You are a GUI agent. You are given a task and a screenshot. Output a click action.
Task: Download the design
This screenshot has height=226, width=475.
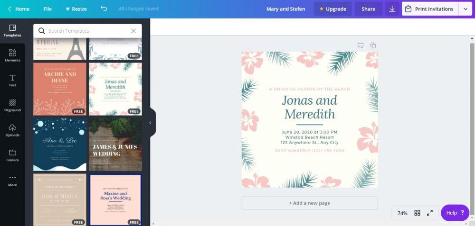click(x=392, y=9)
